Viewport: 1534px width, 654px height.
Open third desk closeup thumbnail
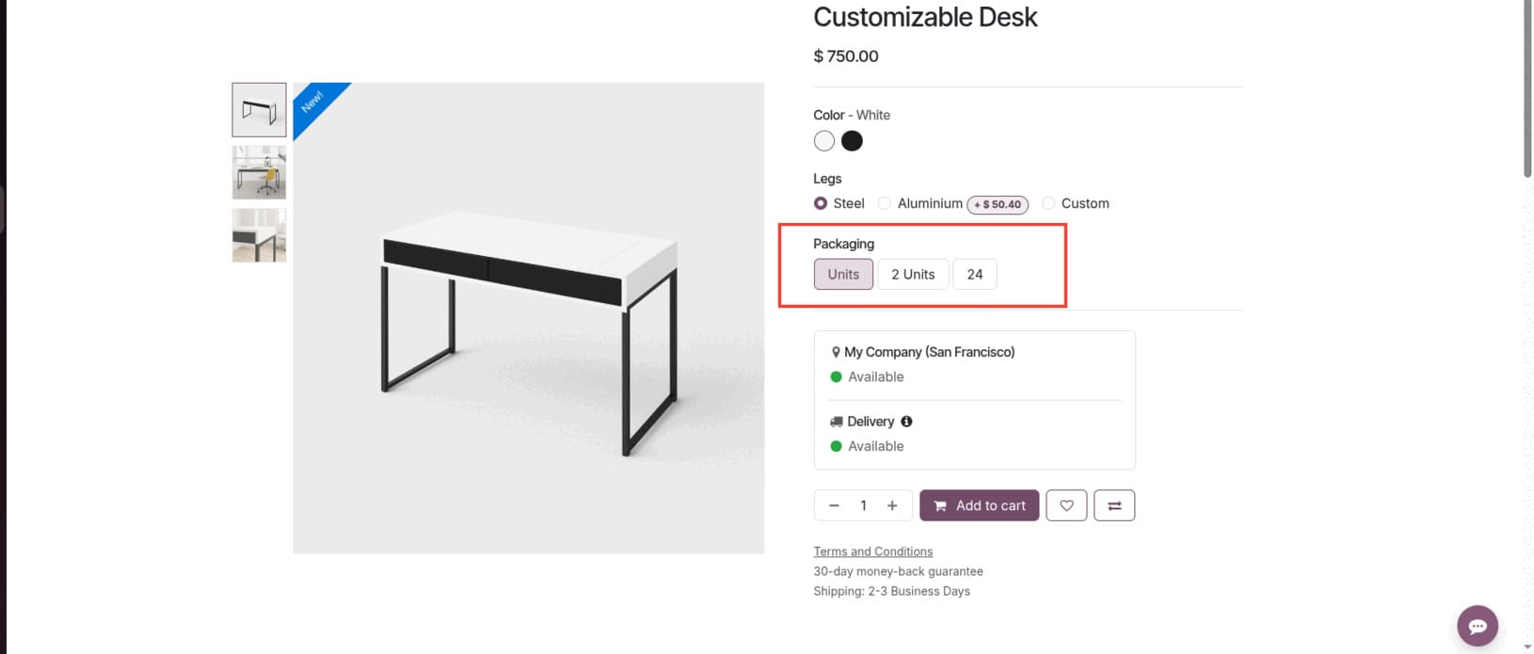[x=259, y=235]
